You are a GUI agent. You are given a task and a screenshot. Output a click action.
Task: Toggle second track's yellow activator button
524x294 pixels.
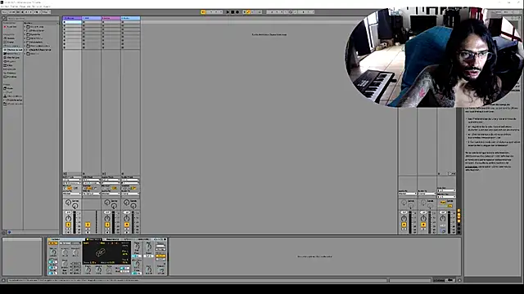coord(88,225)
